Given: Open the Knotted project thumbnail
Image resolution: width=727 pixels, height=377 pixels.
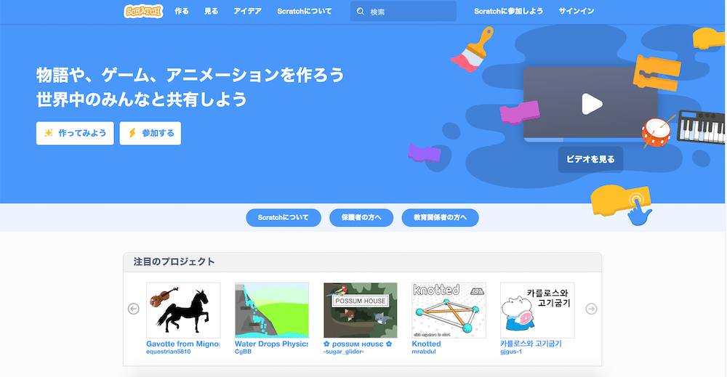Looking at the screenshot, I should click(449, 310).
